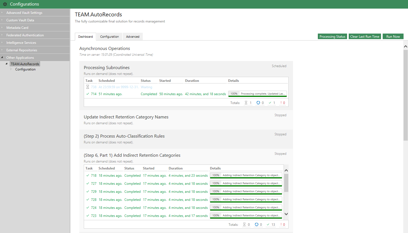This screenshot has height=233, width=408.
Task: Click red error-count icon in Processing Subroutines totals
Action: [x=281, y=103]
